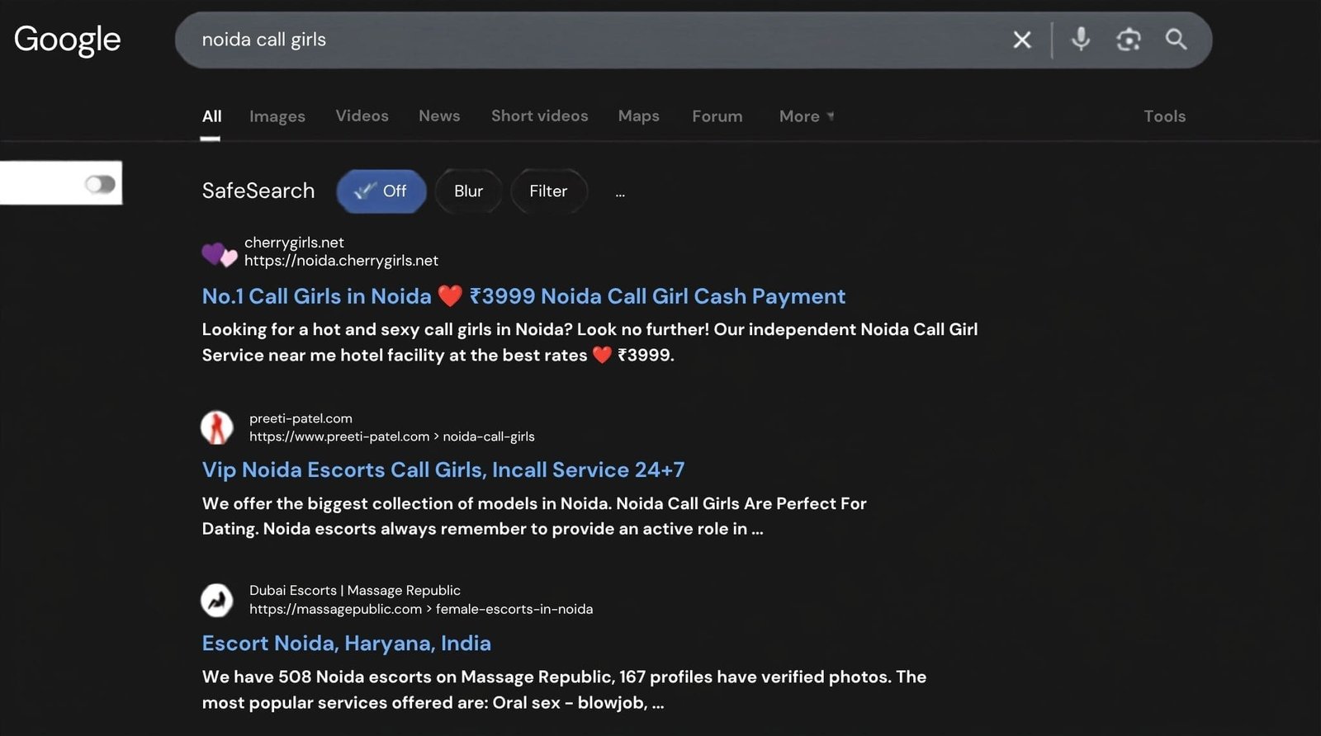Image resolution: width=1321 pixels, height=736 pixels.
Task: Go to the Google homepage logo
Action: click(x=68, y=40)
